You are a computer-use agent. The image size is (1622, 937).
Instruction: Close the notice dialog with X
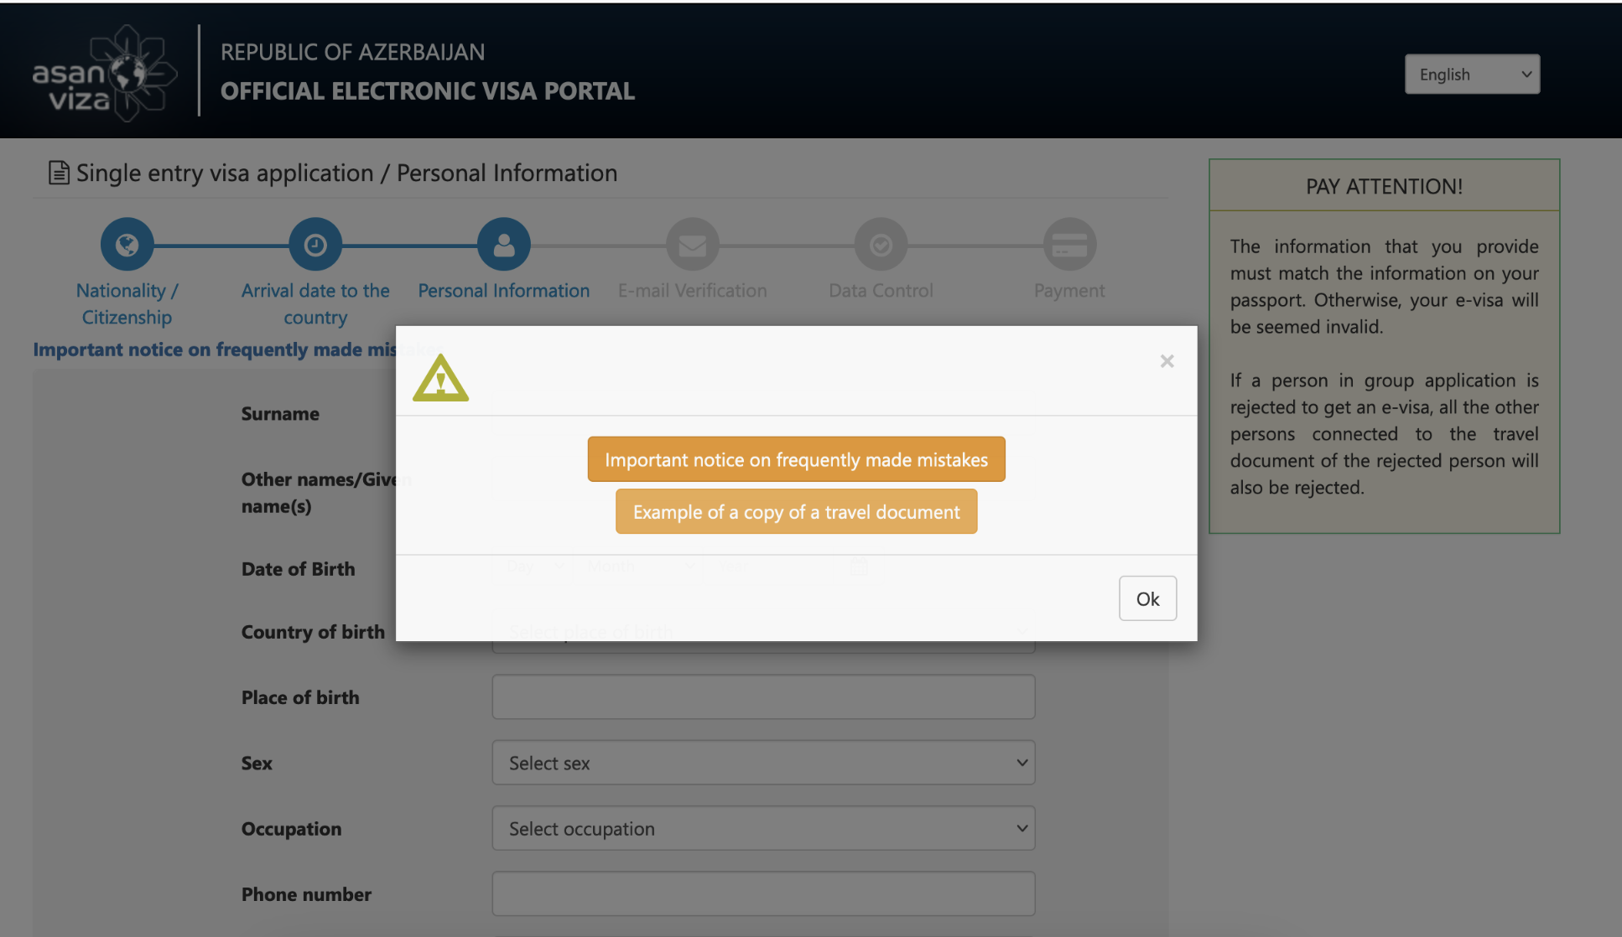pos(1167,361)
